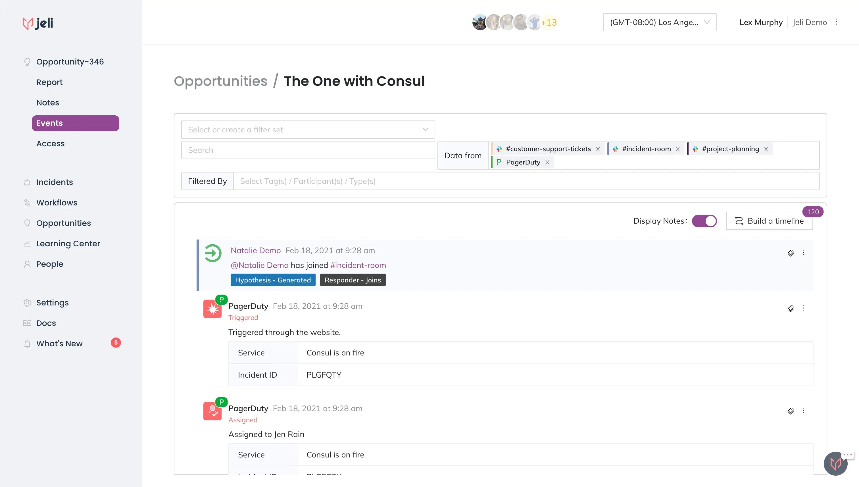The width and height of the screenshot is (859, 487).
Task: Expand the filter set dropdown
Action: point(308,130)
